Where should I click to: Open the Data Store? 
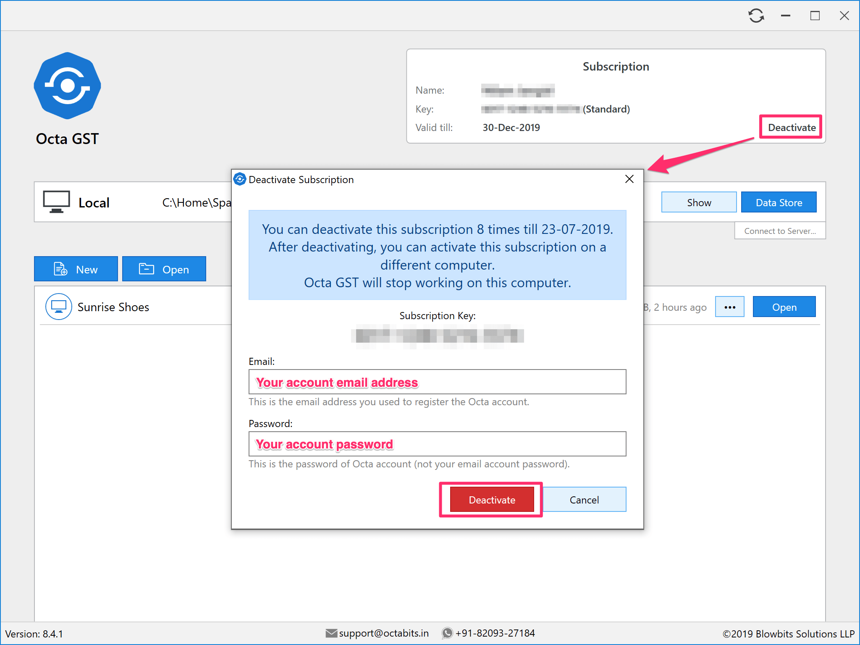click(779, 202)
